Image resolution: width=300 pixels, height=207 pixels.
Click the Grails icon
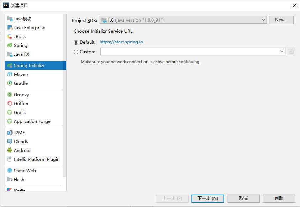(10, 112)
